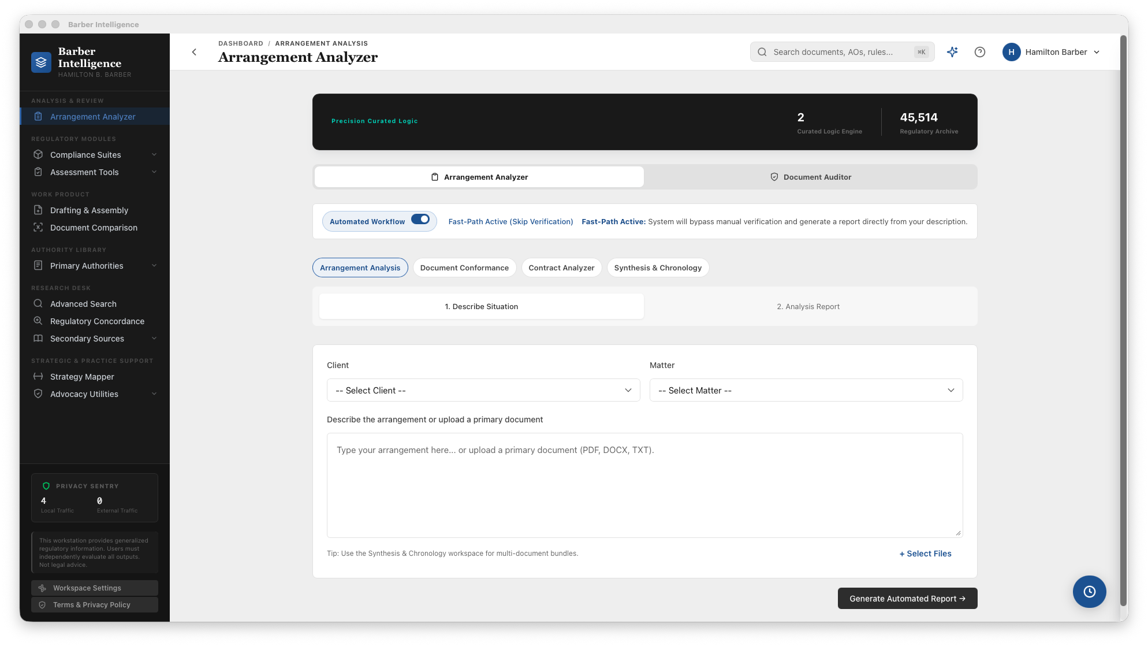Click the arrangement description text area
1148x646 pixels.
(644, 485)
